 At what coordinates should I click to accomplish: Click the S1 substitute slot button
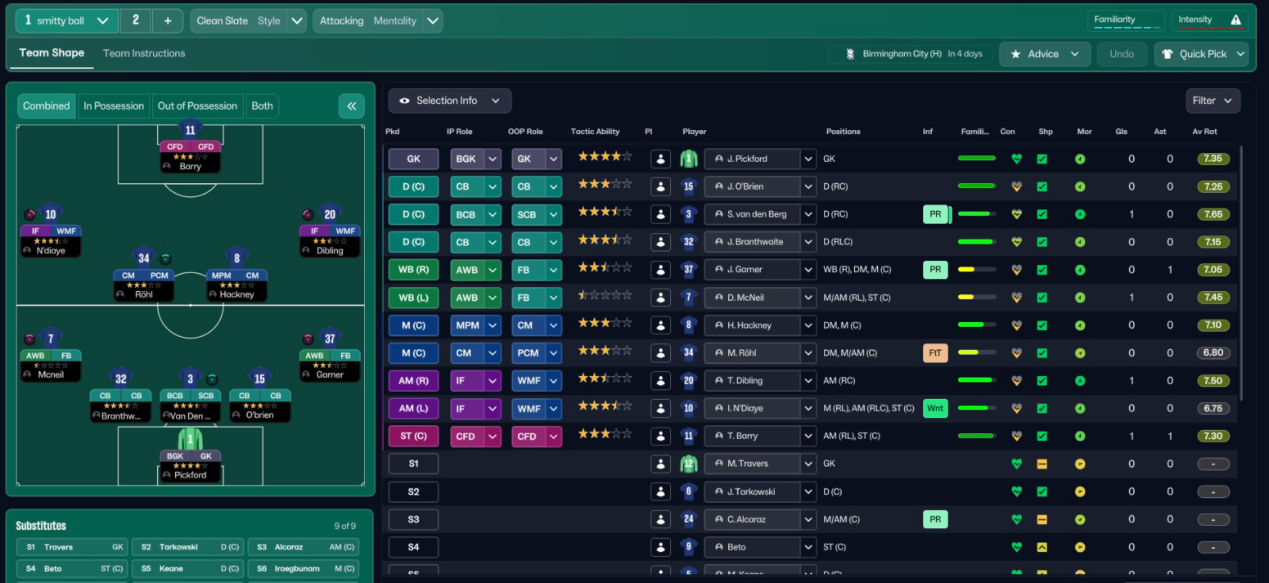click(x=413, y=464)
